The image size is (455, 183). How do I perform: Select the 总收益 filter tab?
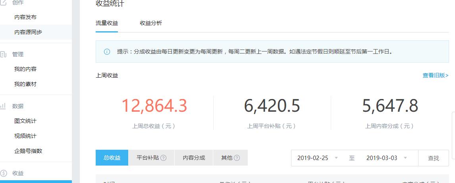point(112,158)
